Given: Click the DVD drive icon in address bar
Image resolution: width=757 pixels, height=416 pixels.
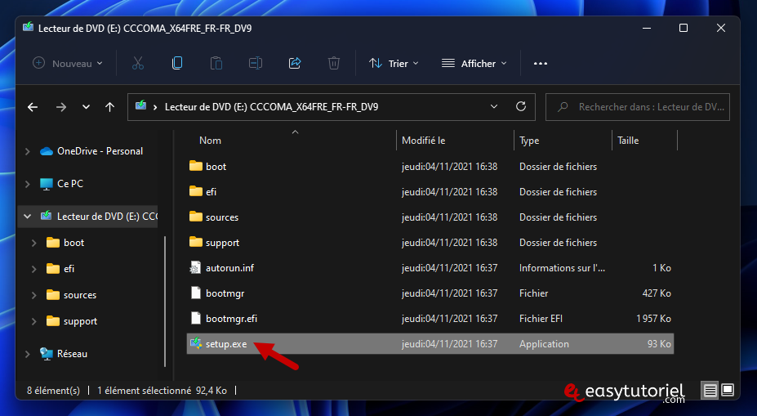Looking at the screenshot, I should [x=140, y=105].
